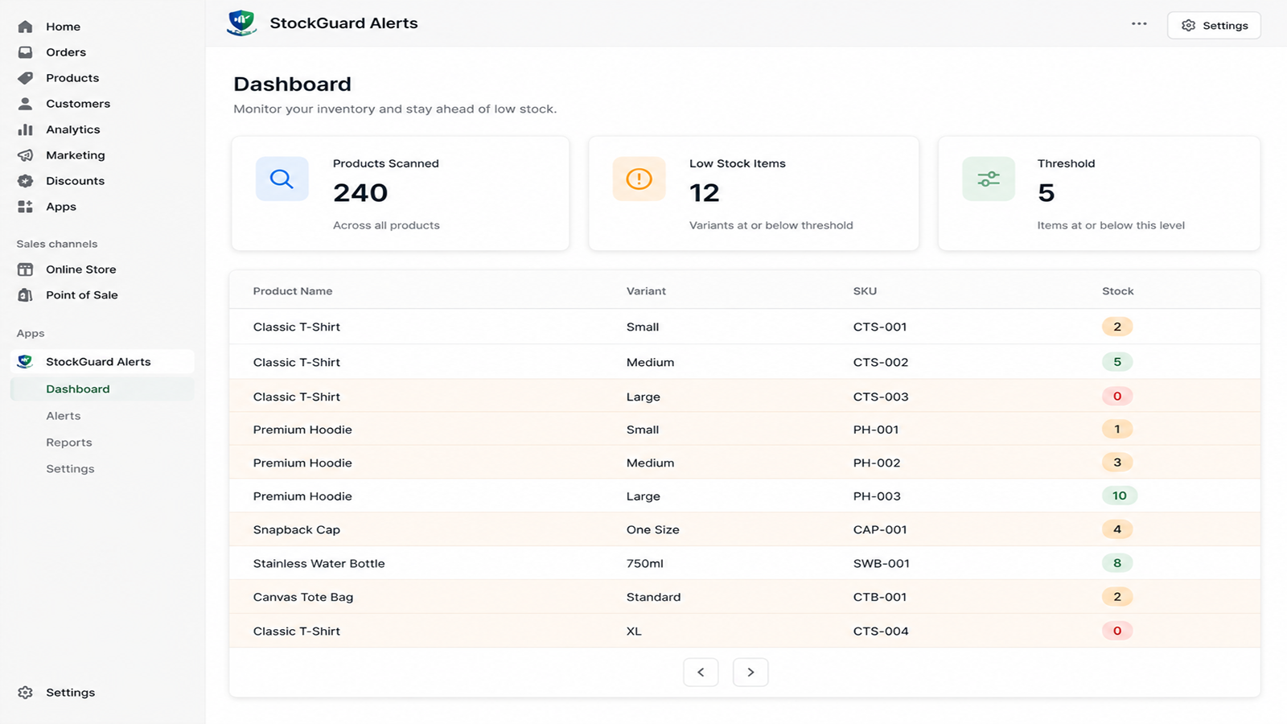Click the Settings button in top bar
Screen dimensions: 1287x724
pos(1214,26)
